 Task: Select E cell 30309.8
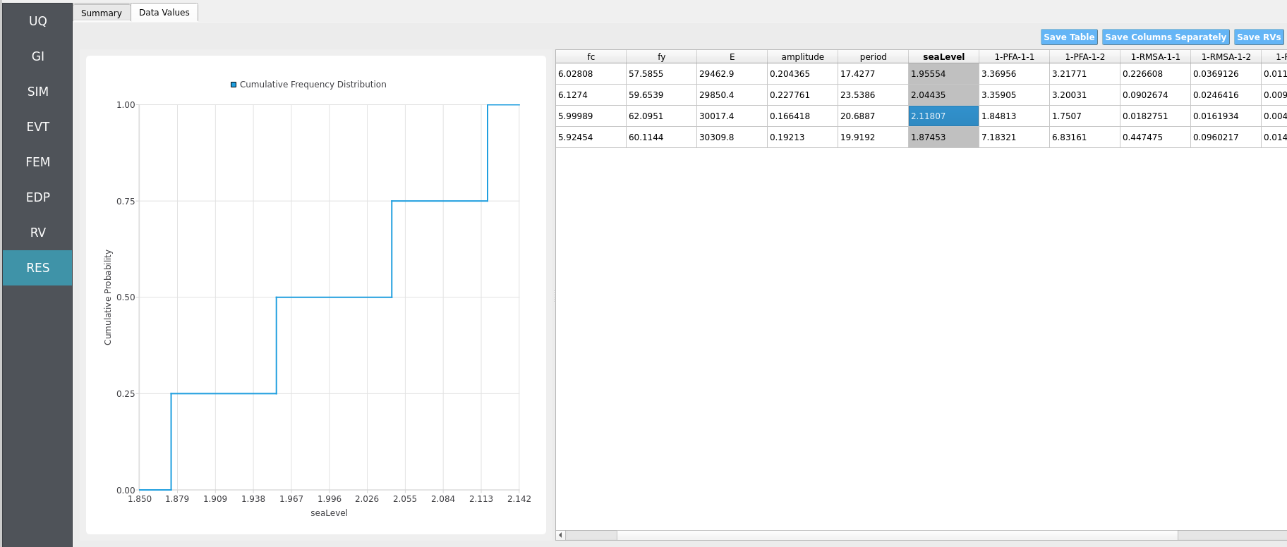click(x=732, y=137)
